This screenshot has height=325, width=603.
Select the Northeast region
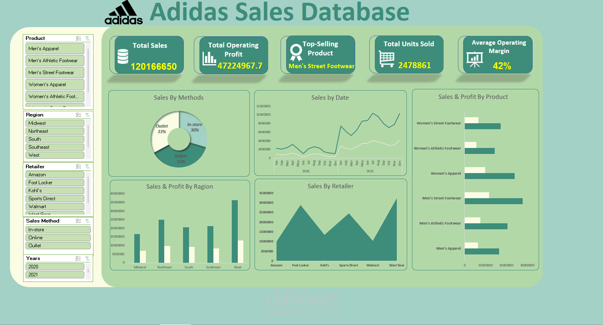click(x=55, y=131)
